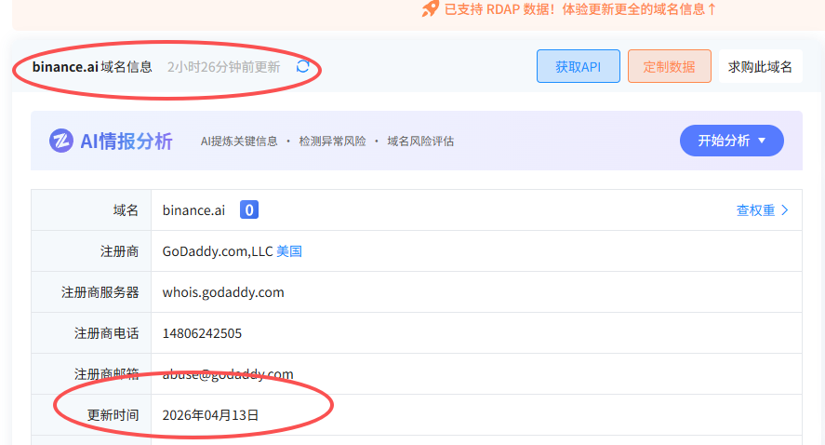Select the abuse@godaddy.com email value
This screenshot has width=825, height=445.
(228, 374)
